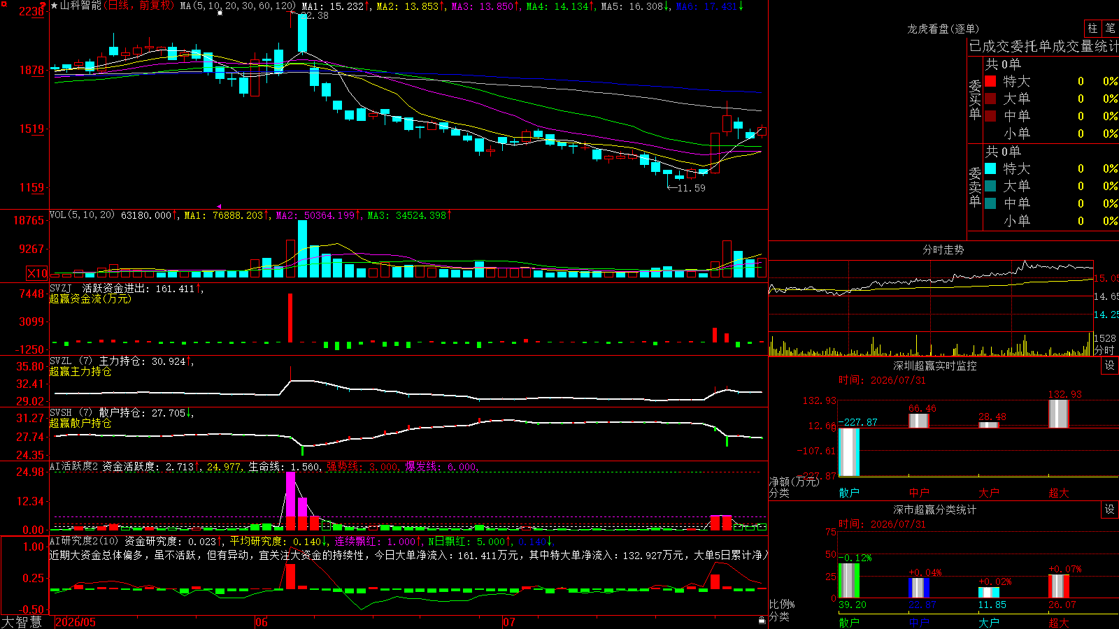Image resolution: width=1119 pixels, height=629 pixels.
Task: Click the 已成交委托单成交量统计 header
Action: coord(1043,46)
